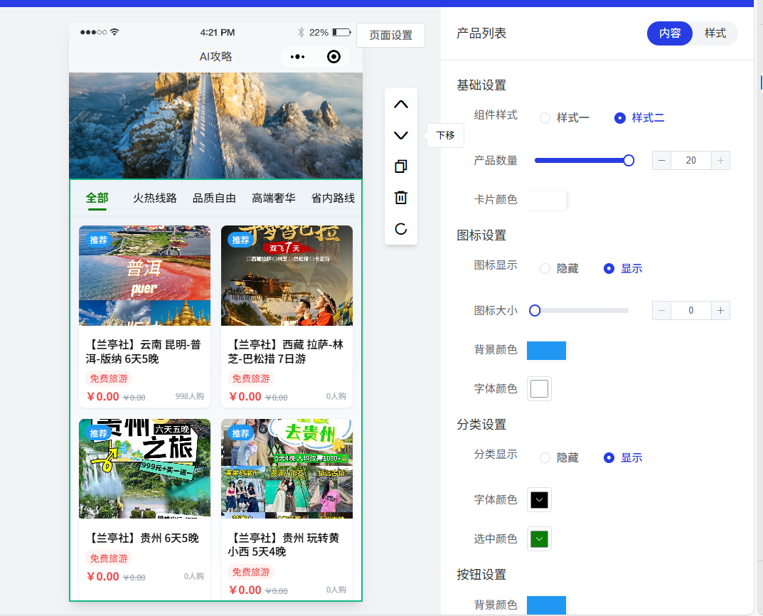This screenshot has height=616, width=763.
Task: Click the mini program three-dots menu icon
Action: point(298,57)
